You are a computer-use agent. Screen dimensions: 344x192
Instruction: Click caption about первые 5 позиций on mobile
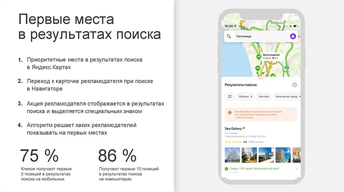tap(46, 174)
